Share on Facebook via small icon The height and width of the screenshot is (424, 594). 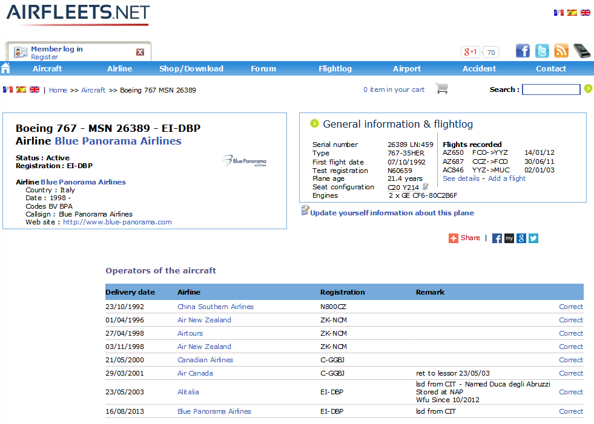497,238
